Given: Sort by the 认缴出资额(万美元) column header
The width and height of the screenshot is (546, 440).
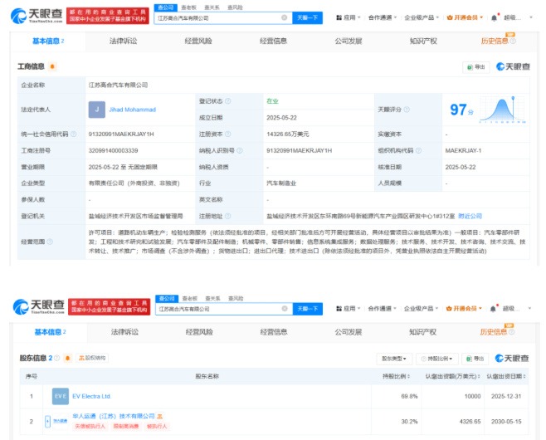Looking at the screenshot, I should coord(453,376).
